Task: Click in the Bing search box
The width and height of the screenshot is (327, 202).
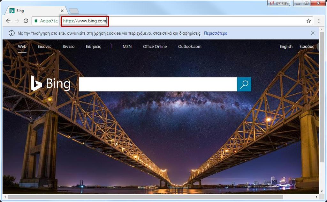Action: (158, 84)
